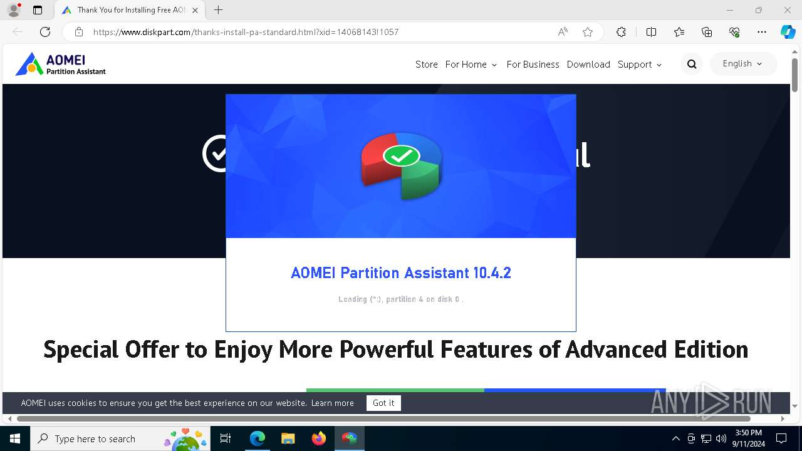Add this page to favorites star
The height and width of the screenshot is (451, 802).
588,32
